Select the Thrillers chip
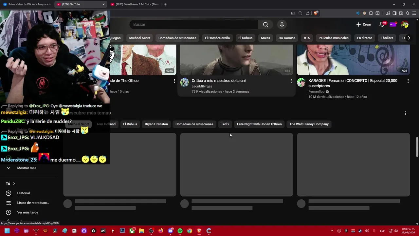This screenshot has height=236, width=419. coord(387,38)
